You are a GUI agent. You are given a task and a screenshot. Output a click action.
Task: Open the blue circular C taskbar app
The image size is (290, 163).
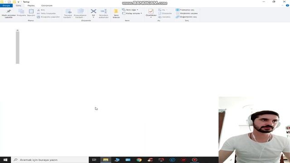click(x=172, y=160)
